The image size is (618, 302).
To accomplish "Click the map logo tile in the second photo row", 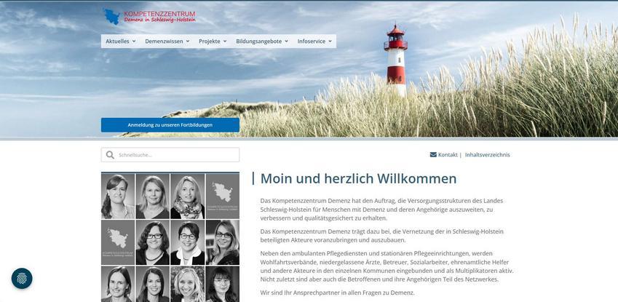I will (117, 242).
